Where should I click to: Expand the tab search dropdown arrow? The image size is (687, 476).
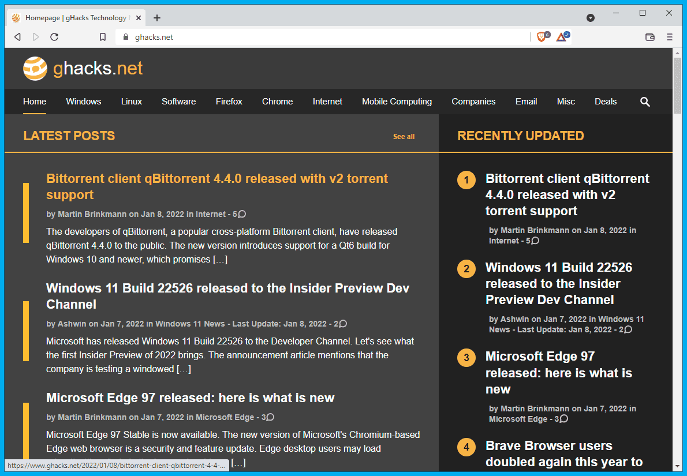(x=591, y=18)
